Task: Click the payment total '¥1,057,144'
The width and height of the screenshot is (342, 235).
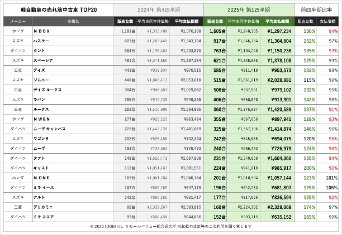Action: [x=279, y=178]
